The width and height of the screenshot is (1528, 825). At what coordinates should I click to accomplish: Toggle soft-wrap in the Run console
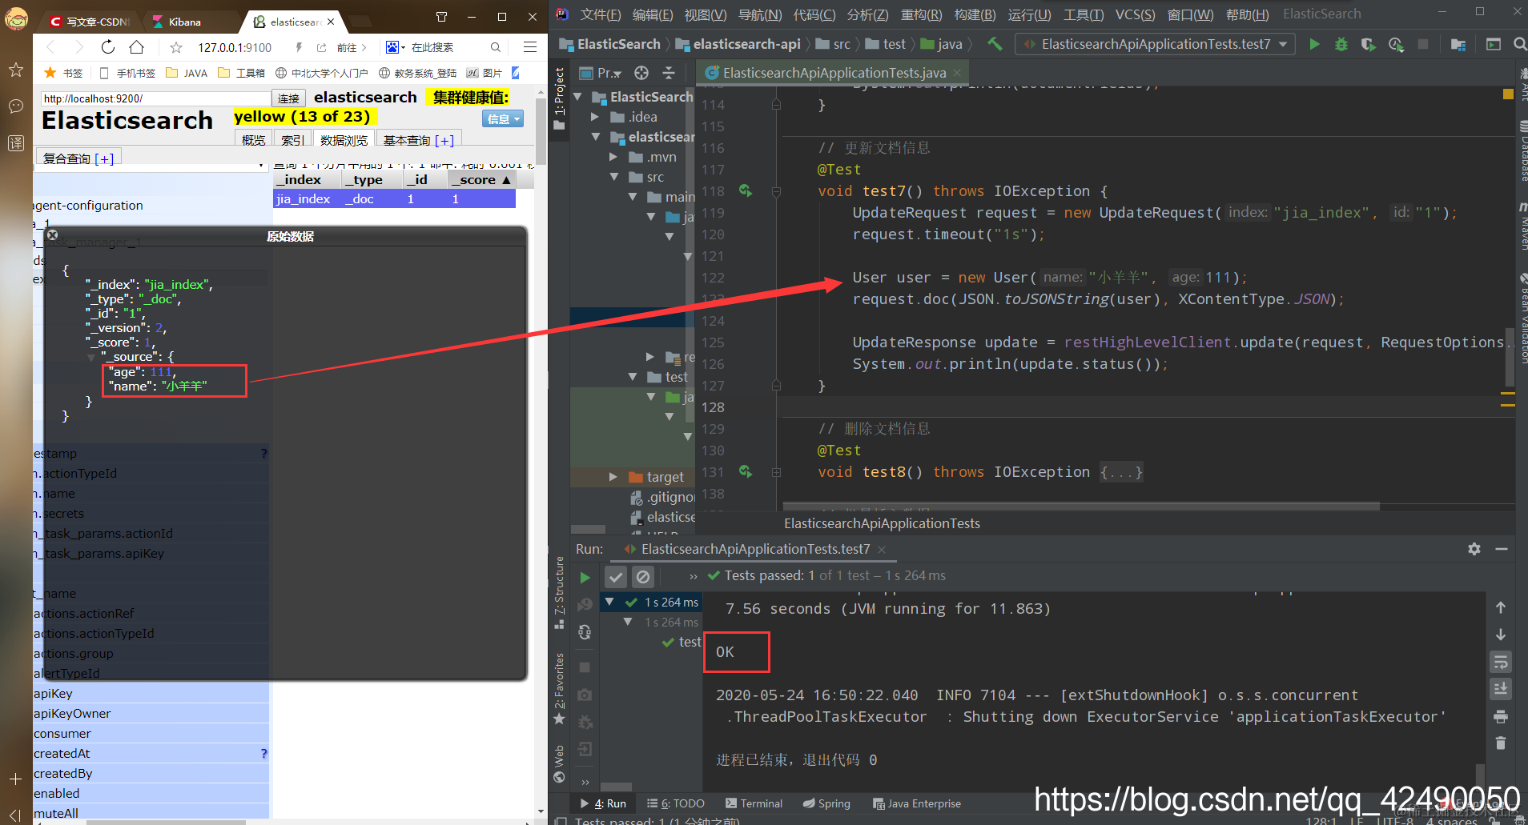click(1501, 662)
